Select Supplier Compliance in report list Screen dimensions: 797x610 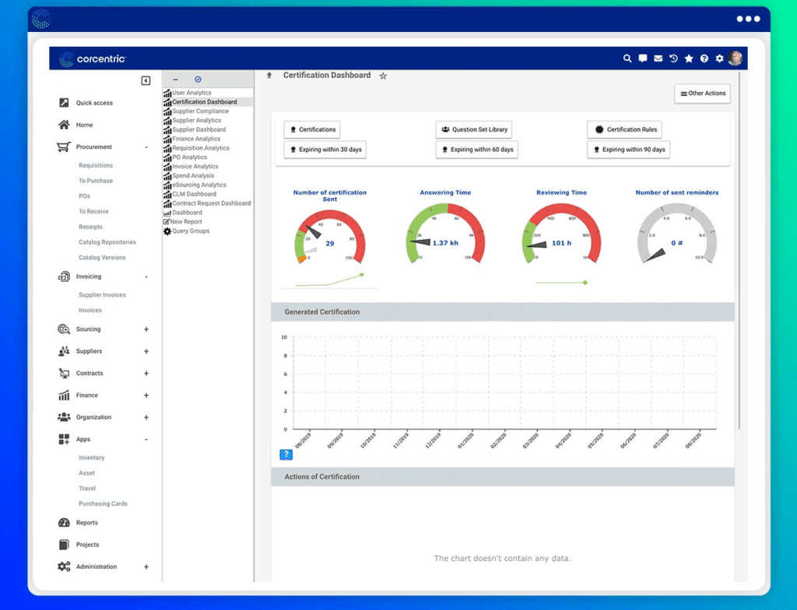point(200,111)
